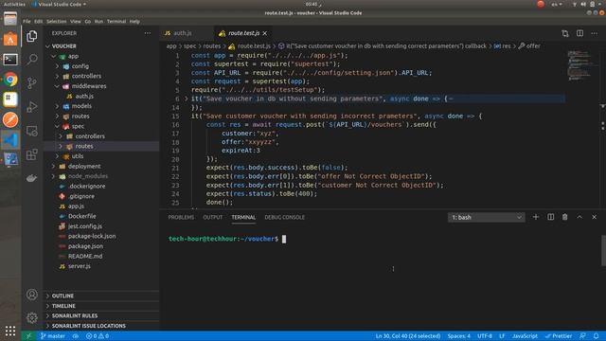606x341 pixels.
Task: Open editor More Actions ellipsis
Action: [x=595, y=33]
